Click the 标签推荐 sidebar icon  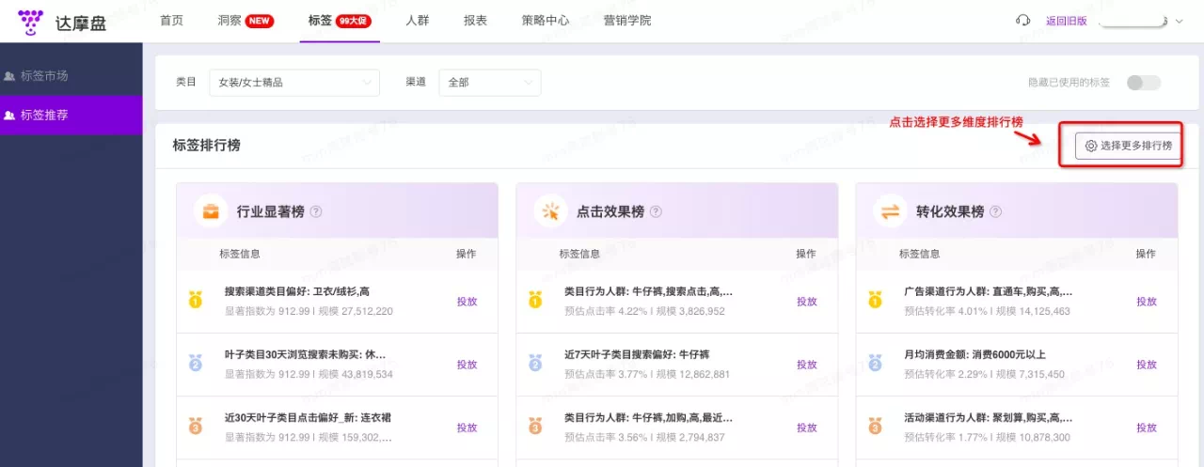click(x=9, y=116)
